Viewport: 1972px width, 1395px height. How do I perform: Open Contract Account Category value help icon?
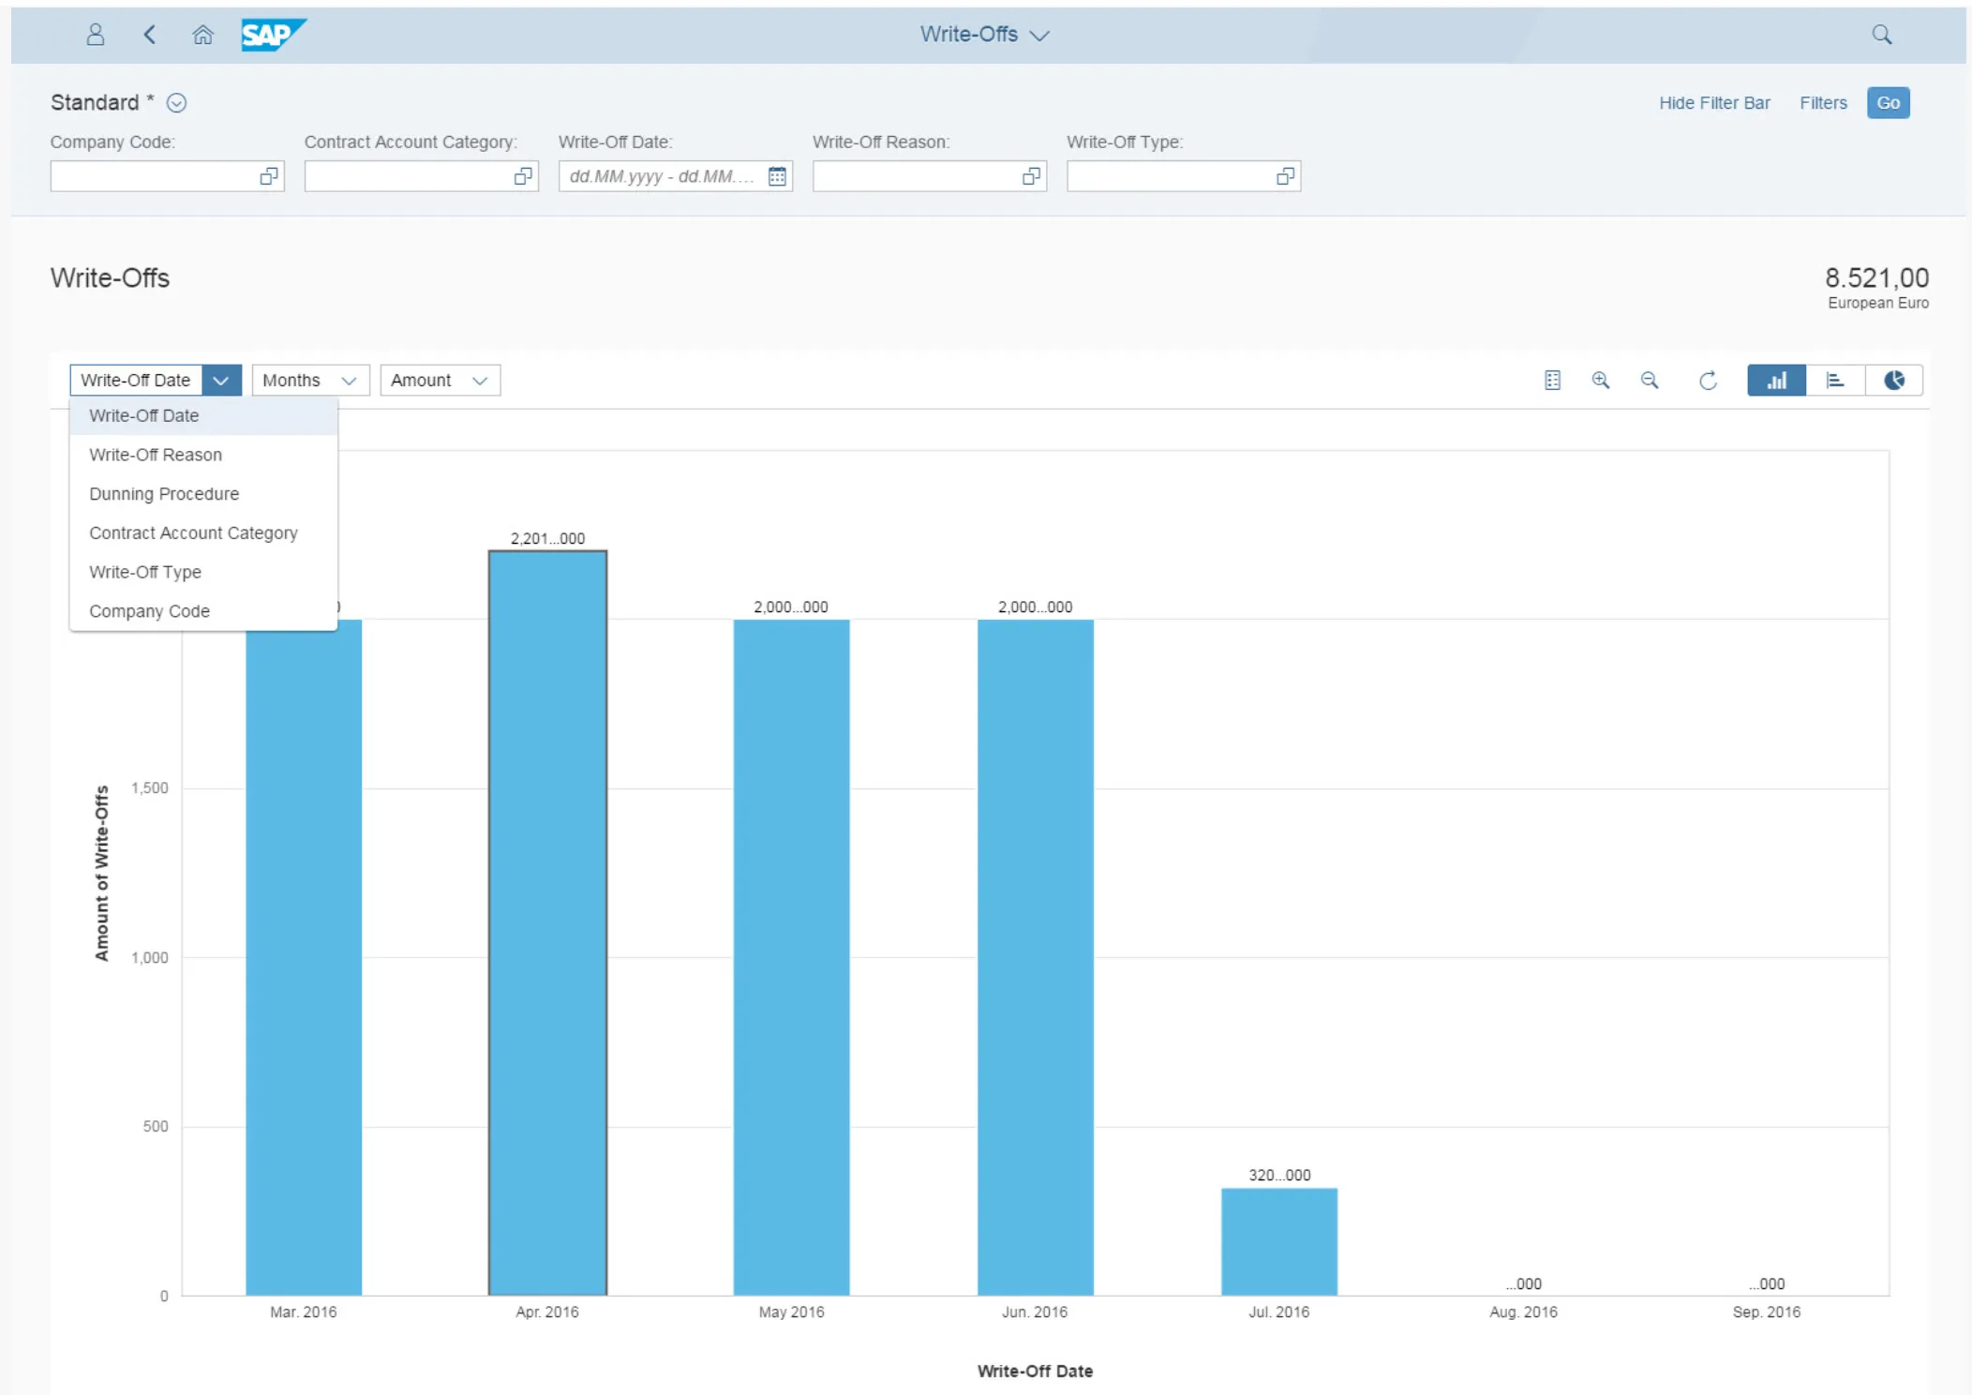click(523, 176)
